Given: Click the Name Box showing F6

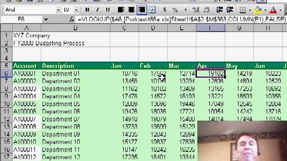Looking at the screenshot, I should (x=22, y=19).
